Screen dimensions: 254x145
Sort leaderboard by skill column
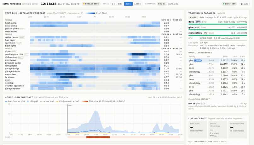coord(235,56)
